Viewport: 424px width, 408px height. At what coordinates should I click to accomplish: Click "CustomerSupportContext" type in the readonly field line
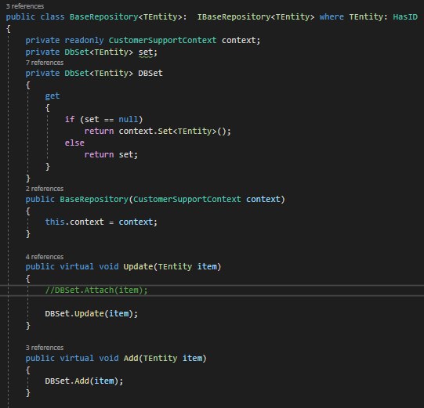point(162,40)
